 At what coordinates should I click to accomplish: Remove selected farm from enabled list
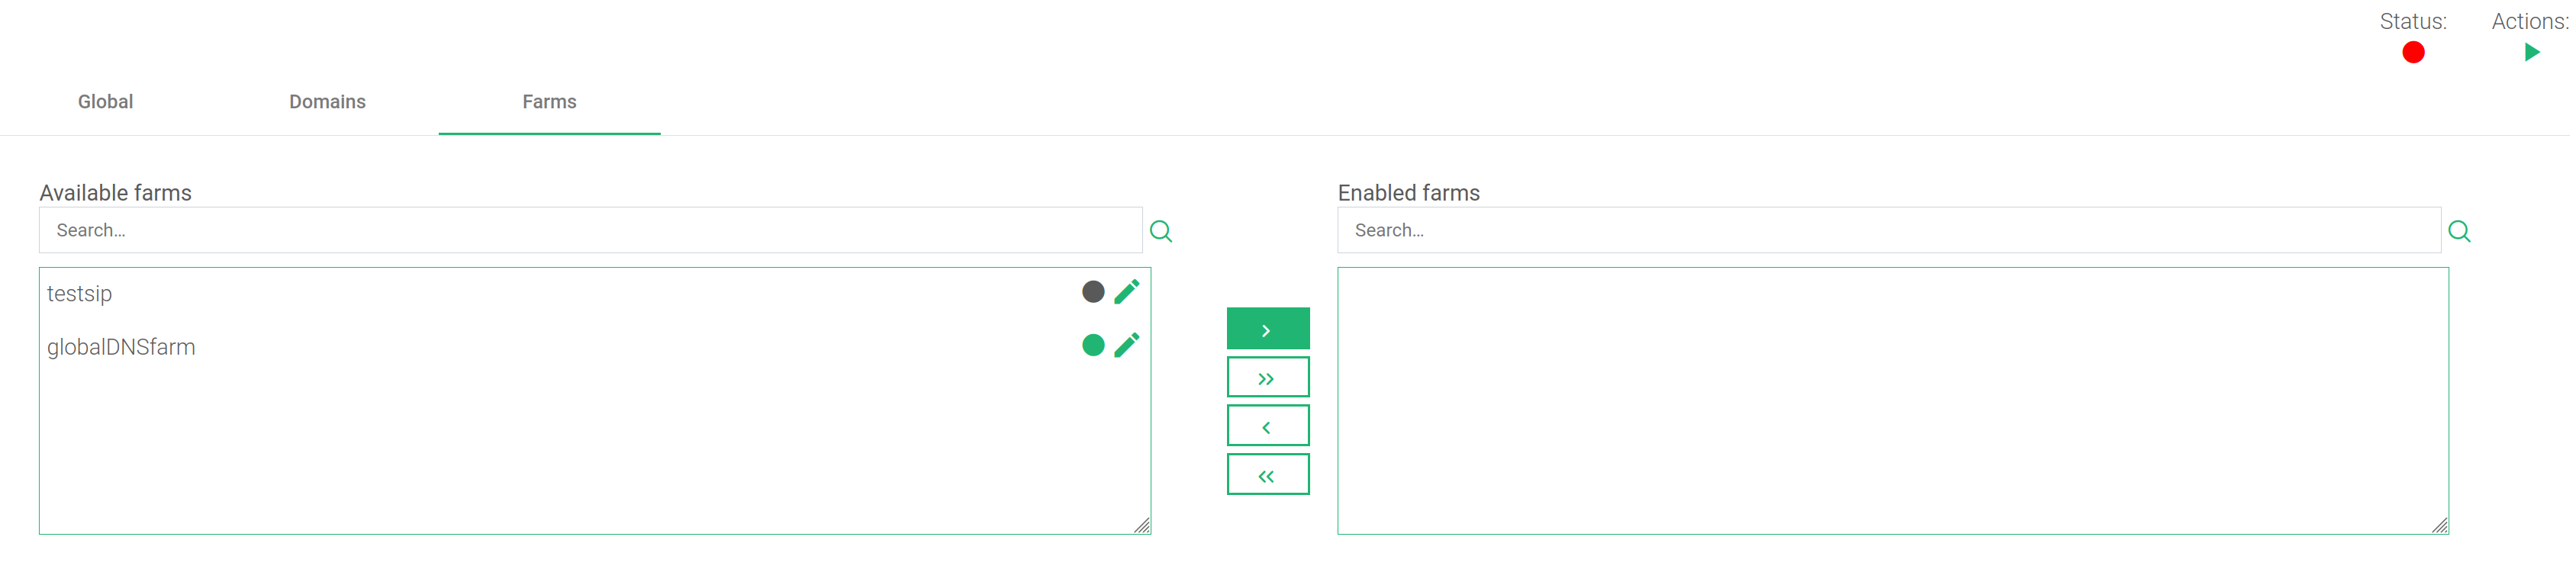1267,425
